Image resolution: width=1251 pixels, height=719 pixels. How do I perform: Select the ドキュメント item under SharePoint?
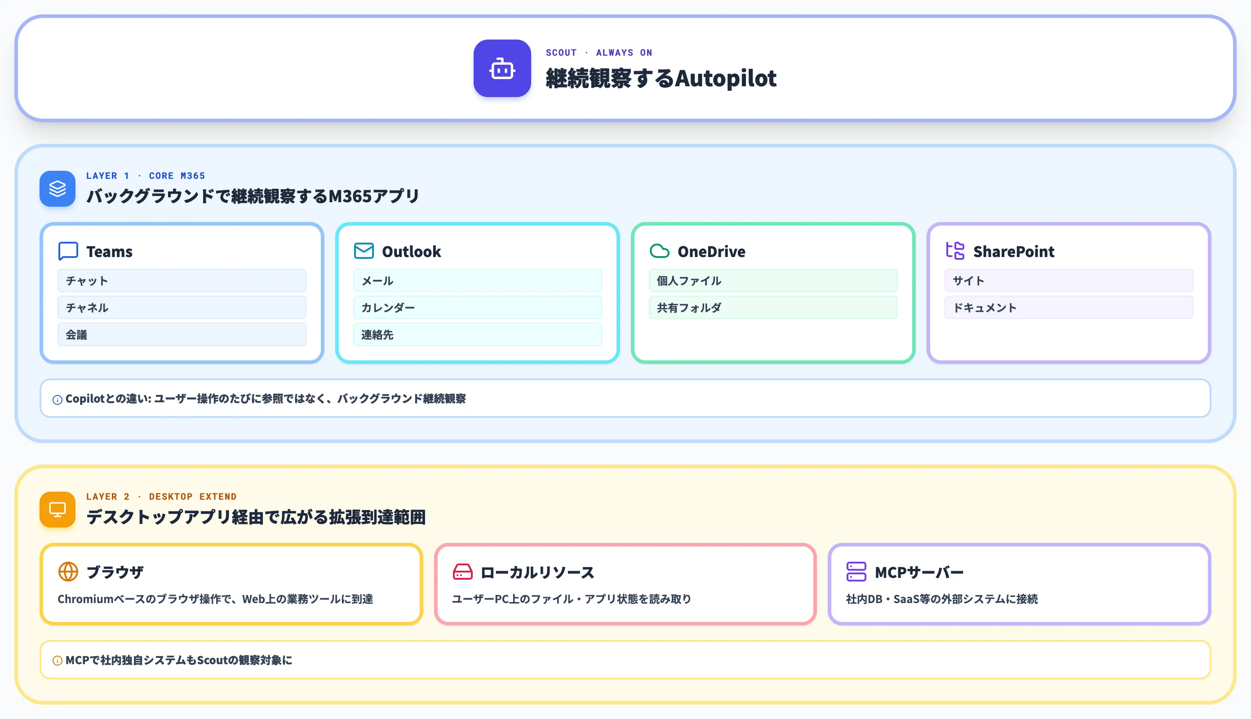(1069, 308)
